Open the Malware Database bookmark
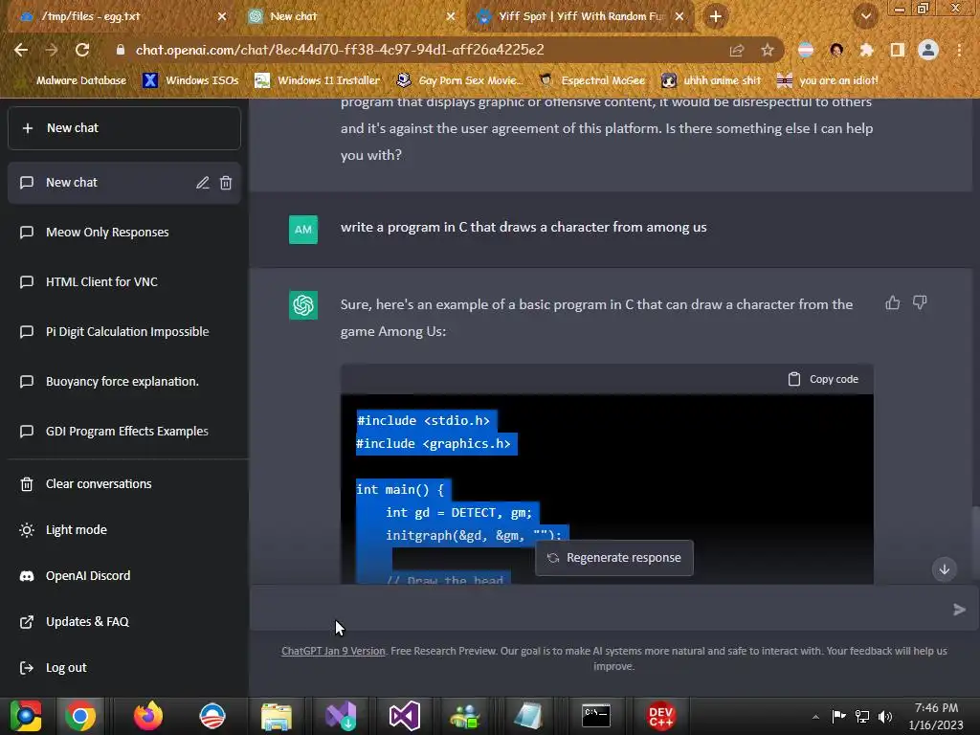 click(73, 80)
